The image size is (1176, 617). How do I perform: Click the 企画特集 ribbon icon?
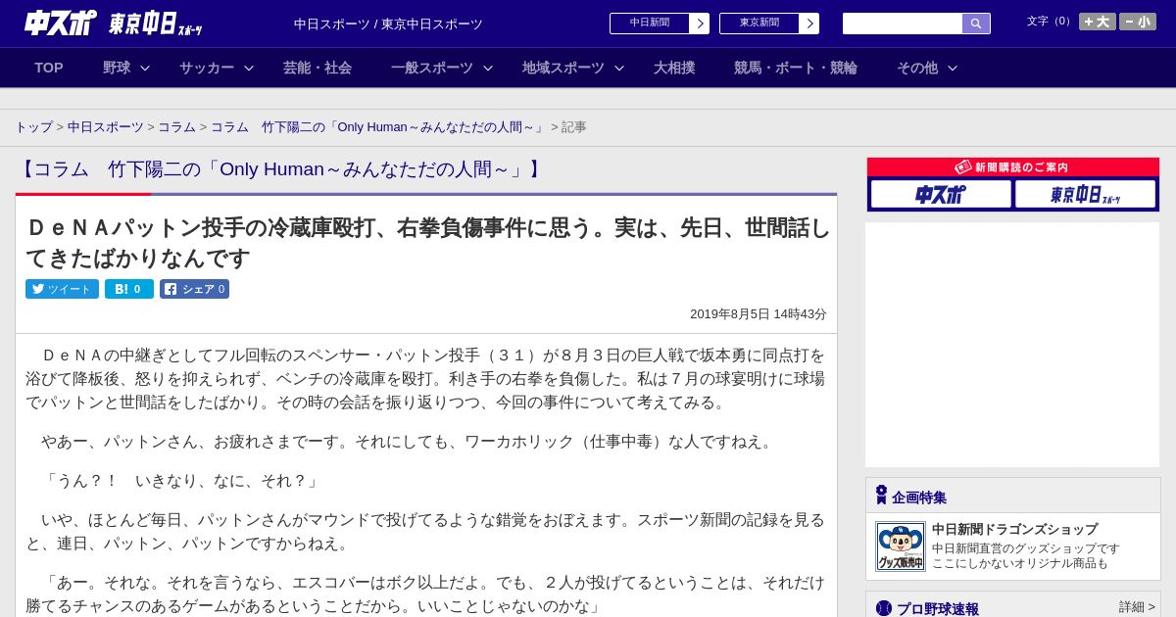(x=881, y=495)
